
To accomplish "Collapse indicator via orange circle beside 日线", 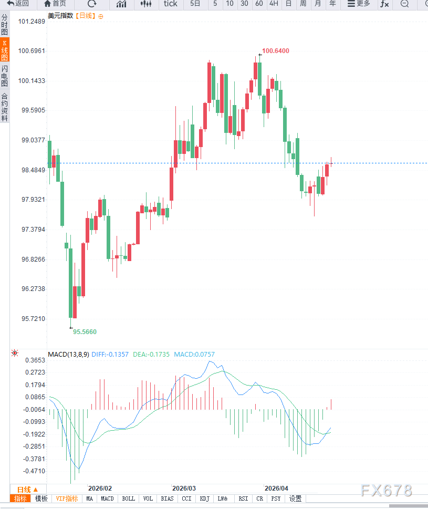I will (101, 16).
